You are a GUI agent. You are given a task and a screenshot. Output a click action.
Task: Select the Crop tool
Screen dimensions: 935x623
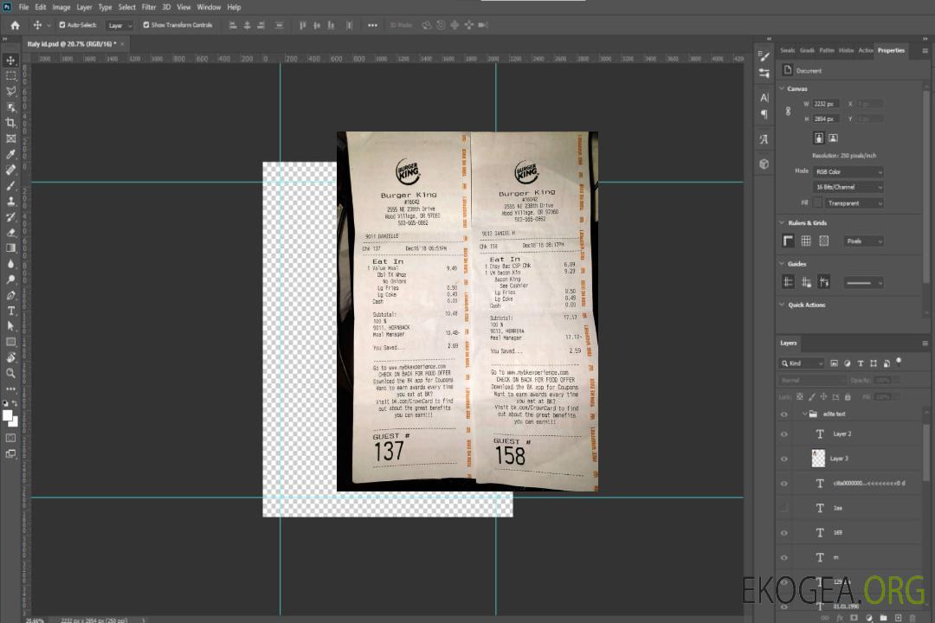(x=10, y=123)
